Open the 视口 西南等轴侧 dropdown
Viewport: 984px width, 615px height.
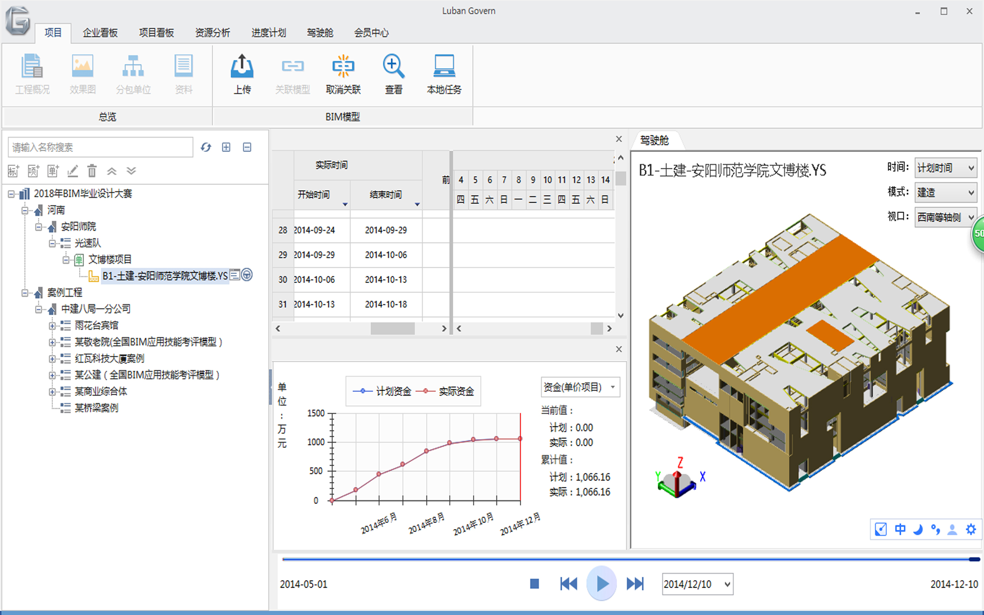click(x=946, y=217)
